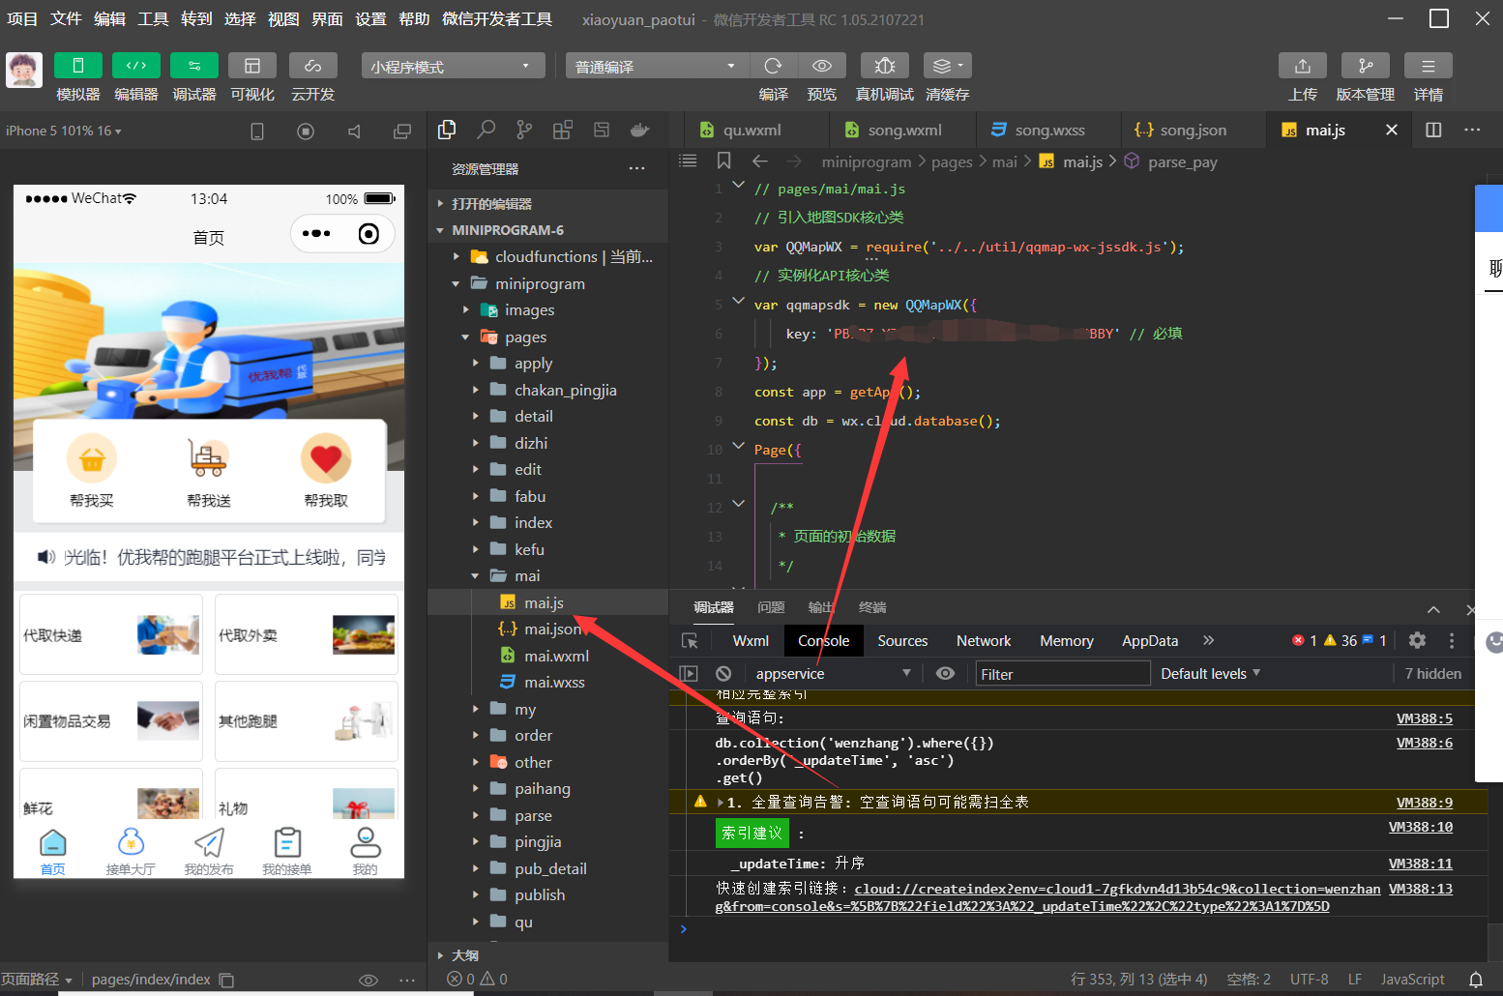The image size is (1503, 996).
Task: Open 版本管理 (version control)
Action: click(x=1365, y=65)
